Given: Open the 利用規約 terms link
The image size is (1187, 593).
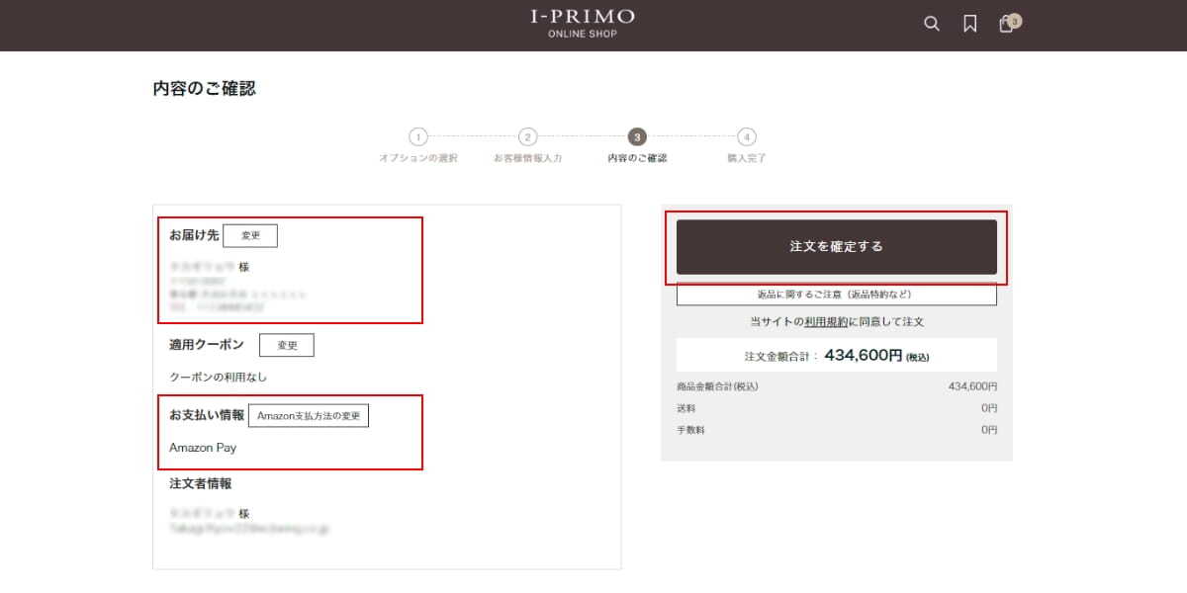Looking at the screenshot, I should 826,322.
